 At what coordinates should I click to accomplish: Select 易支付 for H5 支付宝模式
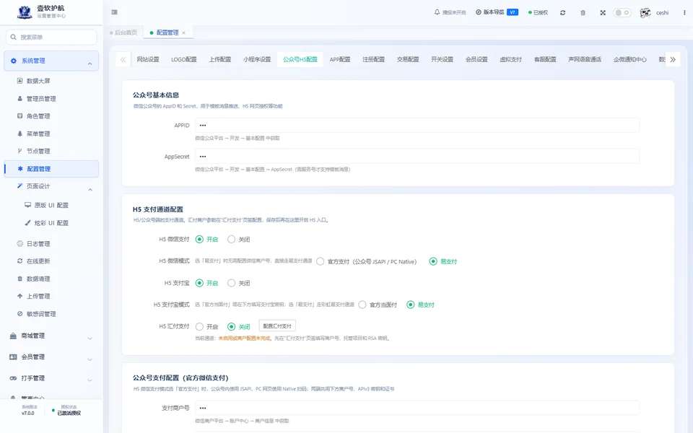click(x=411, y=305)
